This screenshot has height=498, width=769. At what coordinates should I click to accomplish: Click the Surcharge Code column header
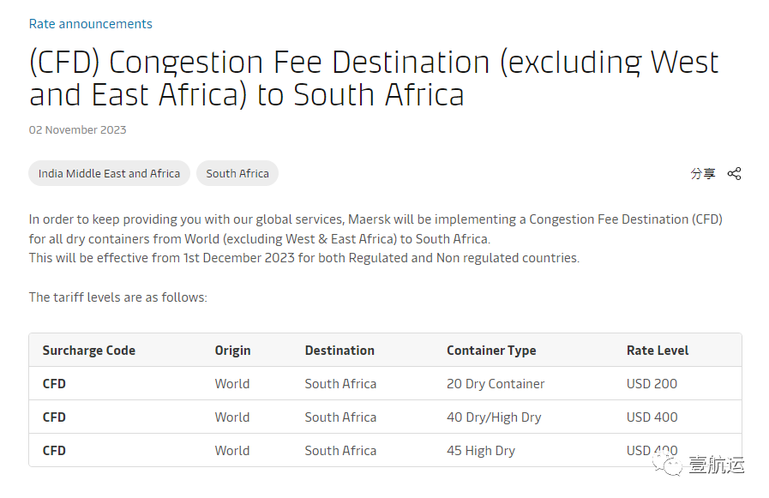[x=89, y=351]
